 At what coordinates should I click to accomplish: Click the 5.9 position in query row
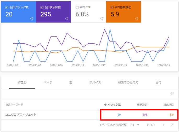(172, 115)
